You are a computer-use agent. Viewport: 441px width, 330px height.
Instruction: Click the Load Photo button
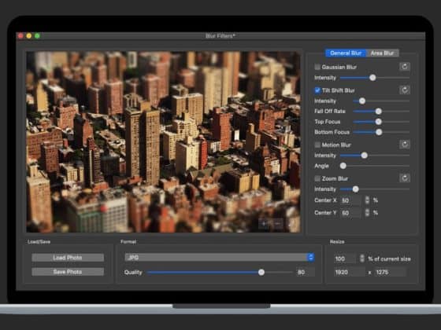(x=68, y=258)
